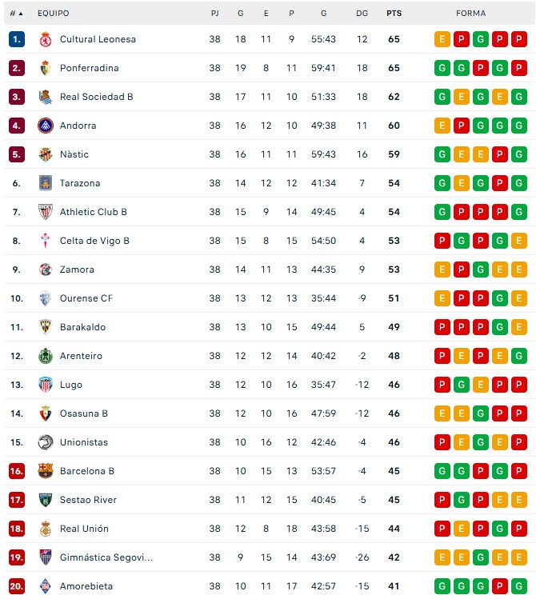Click the Lugo club crest
536x599 pixels.
[45, 385]
